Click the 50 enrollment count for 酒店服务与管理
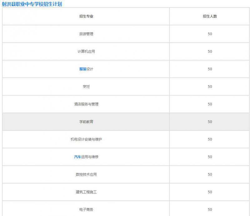The width and height of the screenshot is (250, 216). [210, 104]
